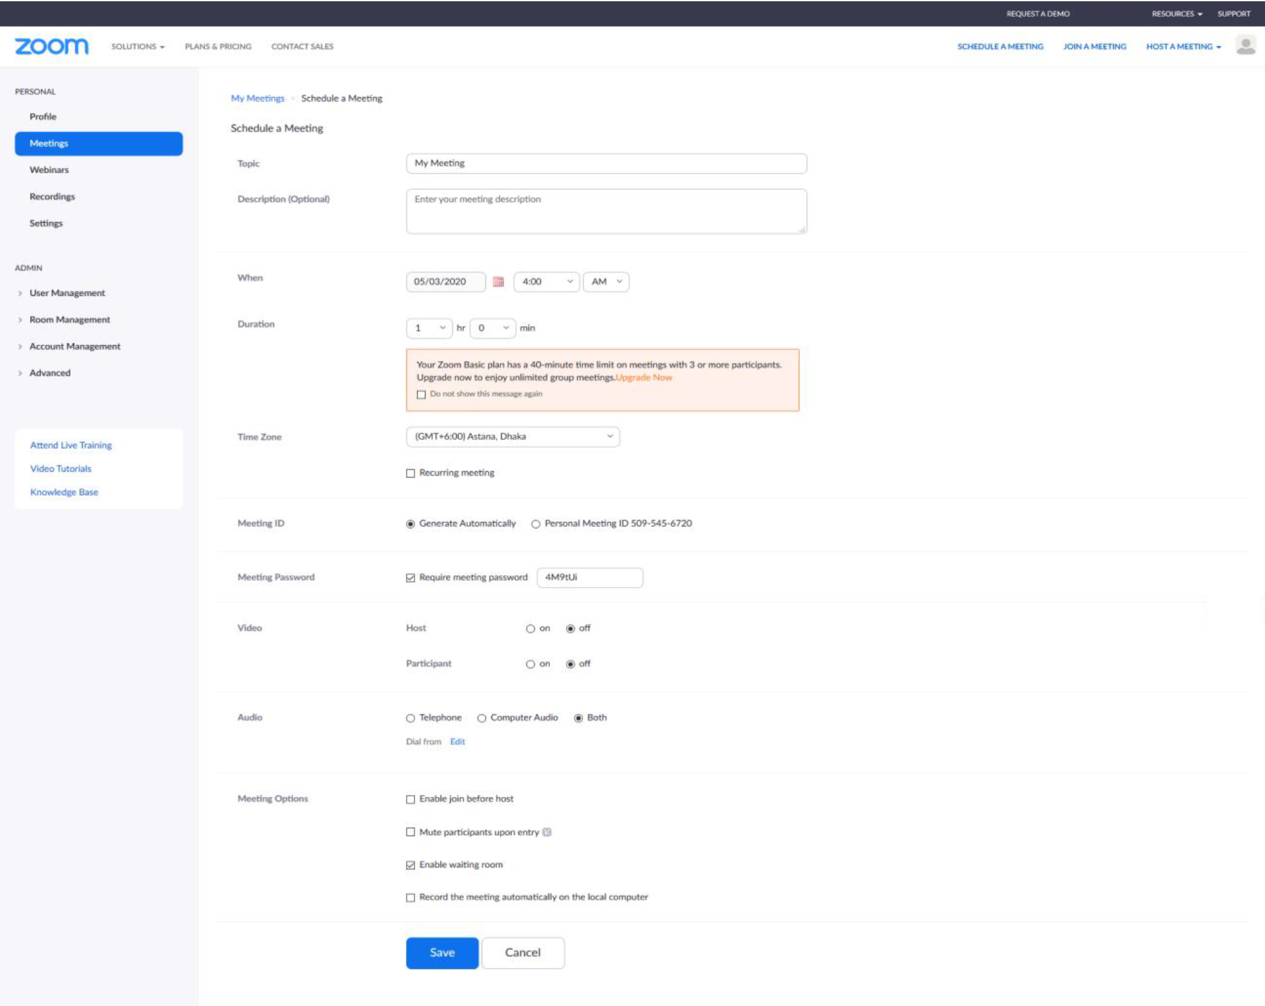Screen dimensions: 1265x1006
Task: Open Recordings in sidebar
Action: (52, 197)
